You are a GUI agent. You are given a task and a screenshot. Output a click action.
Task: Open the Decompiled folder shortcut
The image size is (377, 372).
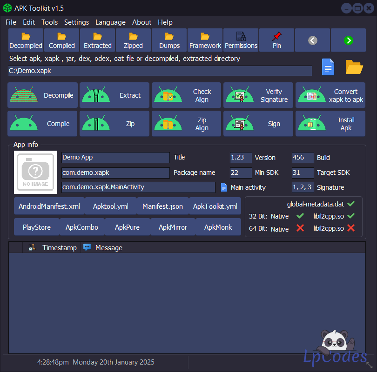[x=26, y=40]
